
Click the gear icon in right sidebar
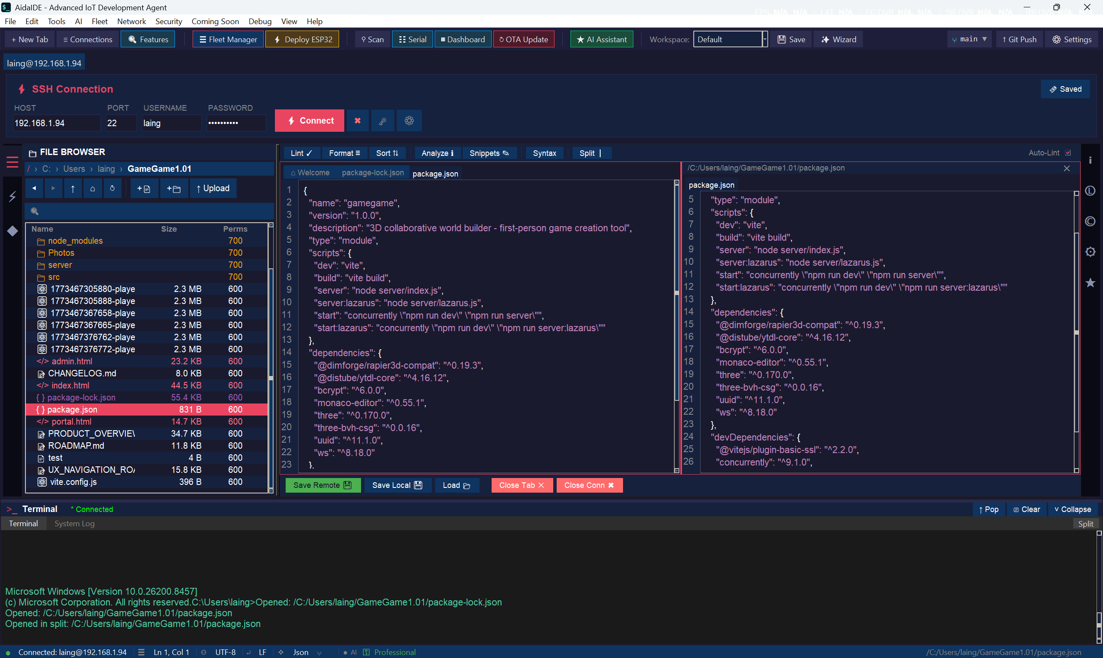pyautogui.click(x=1090, y=252)
